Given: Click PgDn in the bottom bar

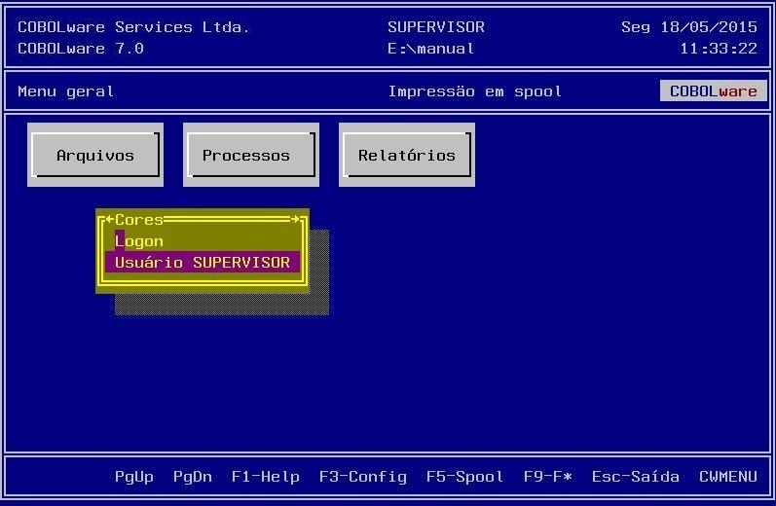Looking at the screenshot, I should [x=193, y=477].
